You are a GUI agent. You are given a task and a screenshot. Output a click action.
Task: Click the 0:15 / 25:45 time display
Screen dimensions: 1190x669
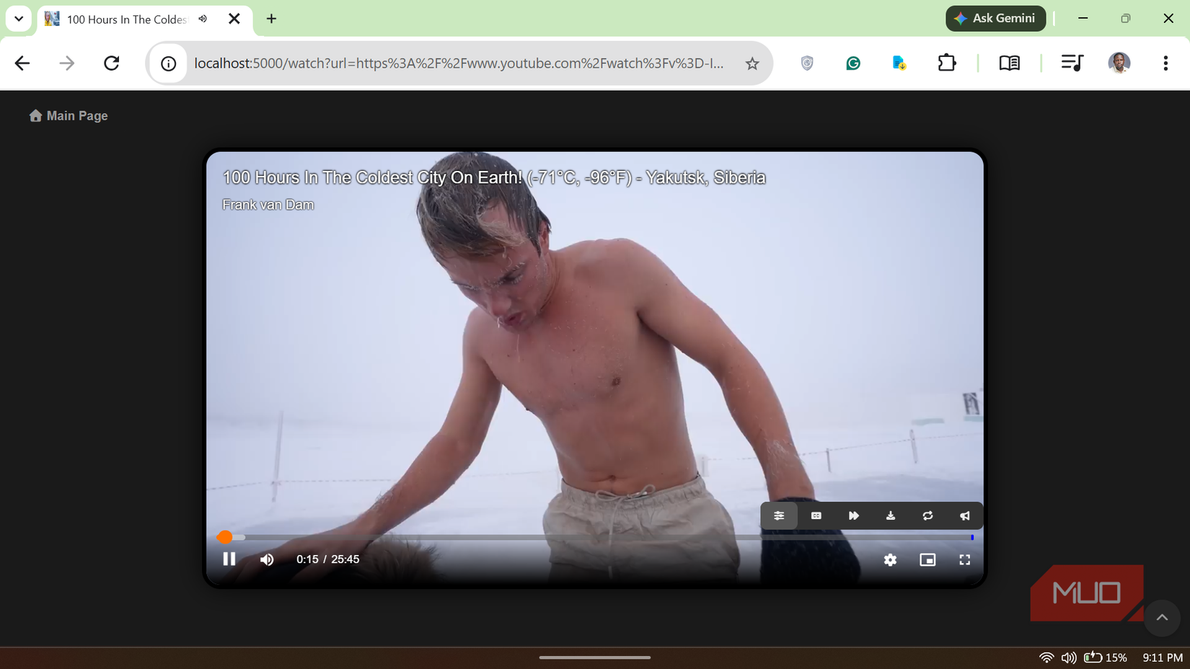point(328,559)
